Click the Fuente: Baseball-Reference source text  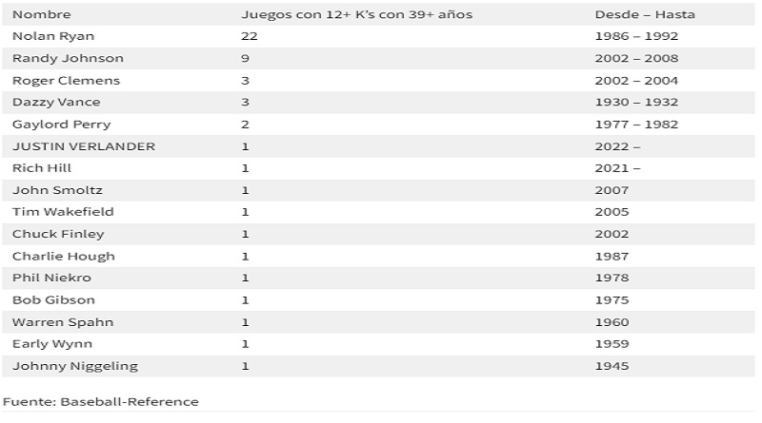[x=101, y=402]
